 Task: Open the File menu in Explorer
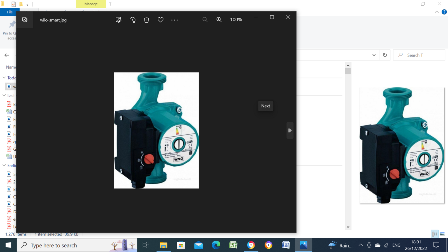tap(10, 12)
